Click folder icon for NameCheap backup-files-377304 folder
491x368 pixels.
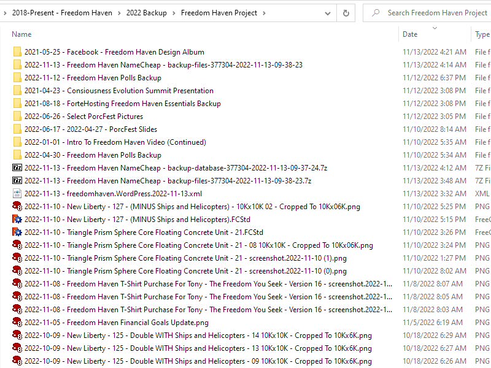click(17, 65)
